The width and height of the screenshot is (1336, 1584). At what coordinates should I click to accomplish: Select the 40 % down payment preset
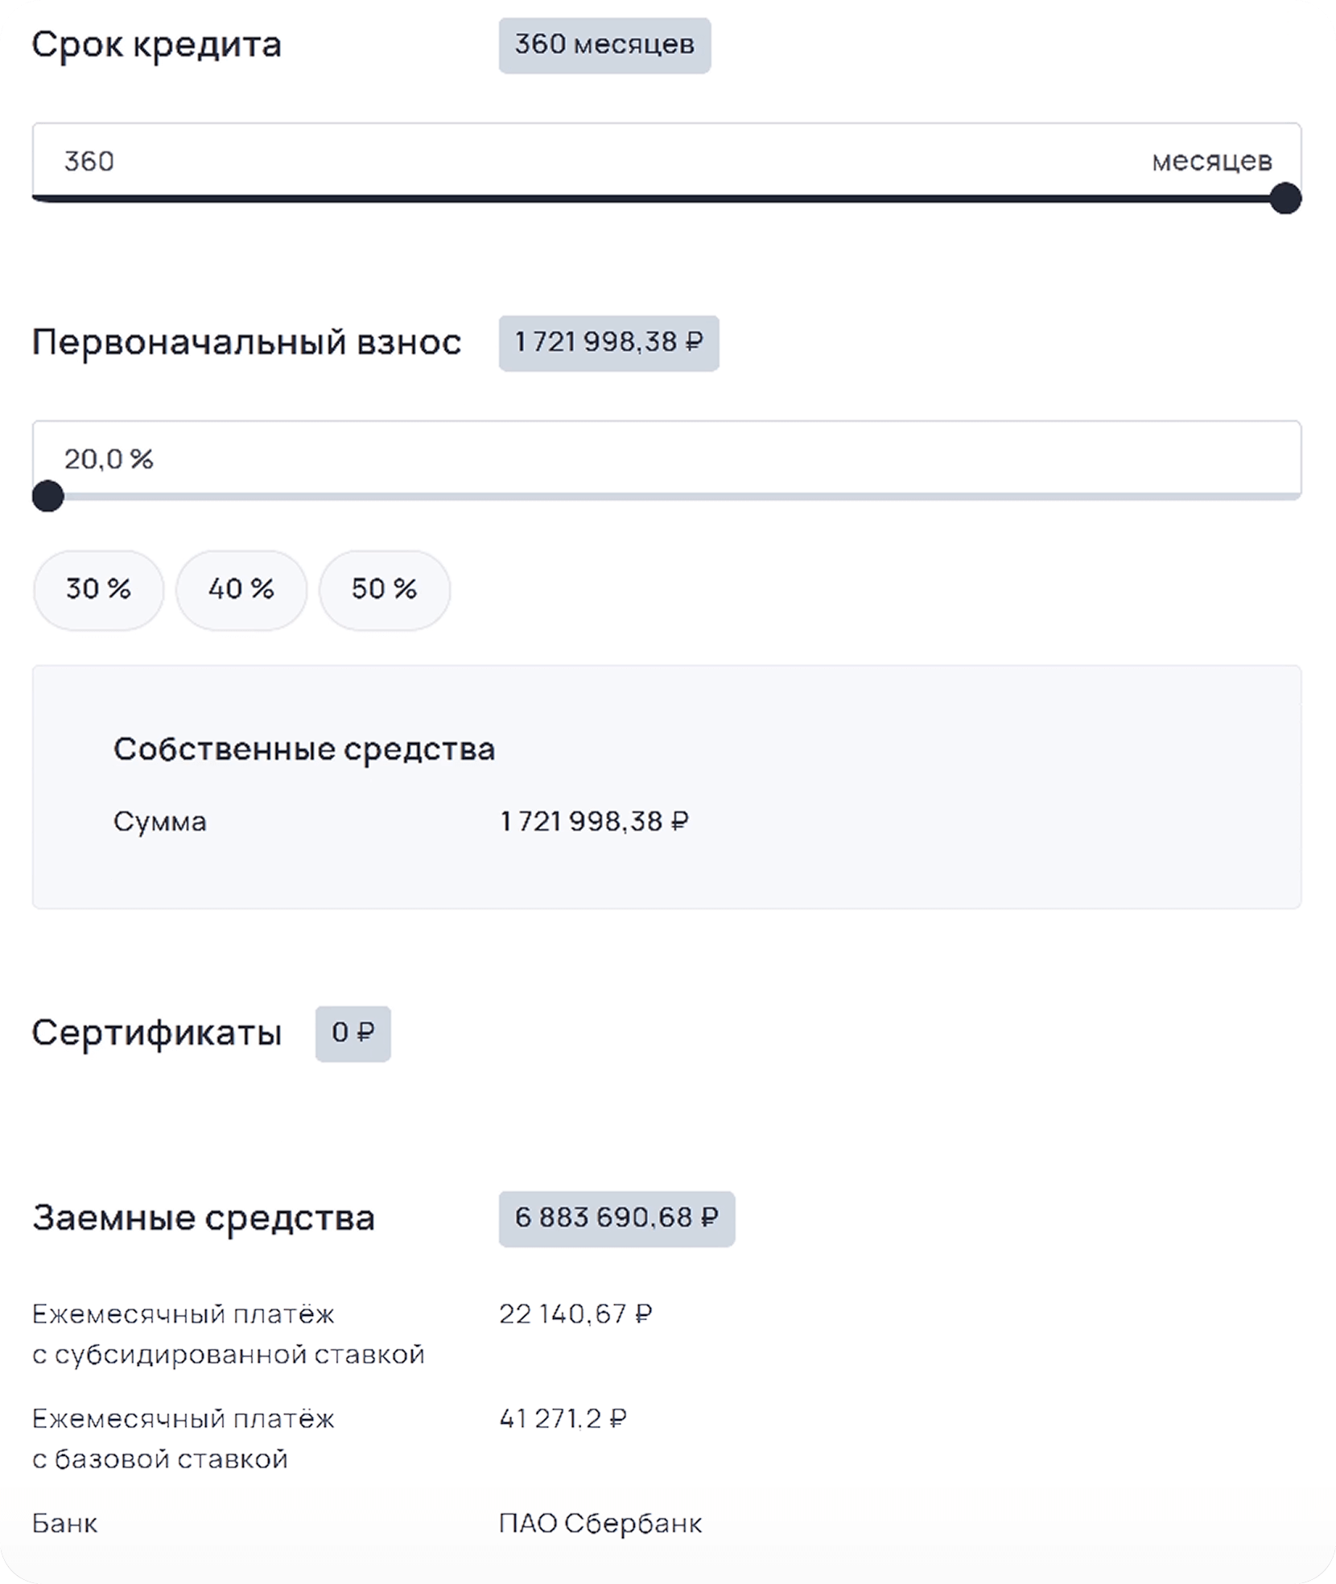(241, 589)
